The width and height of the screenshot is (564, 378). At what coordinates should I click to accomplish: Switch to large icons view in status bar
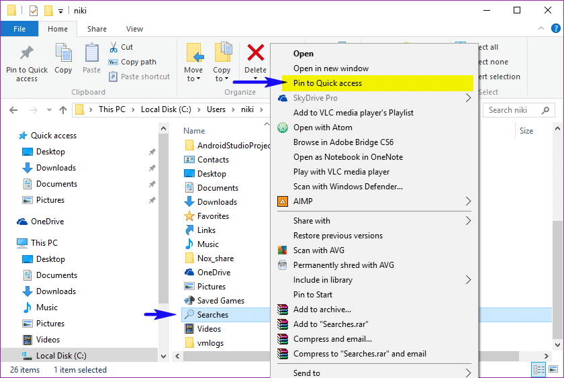tap(553, 369)
